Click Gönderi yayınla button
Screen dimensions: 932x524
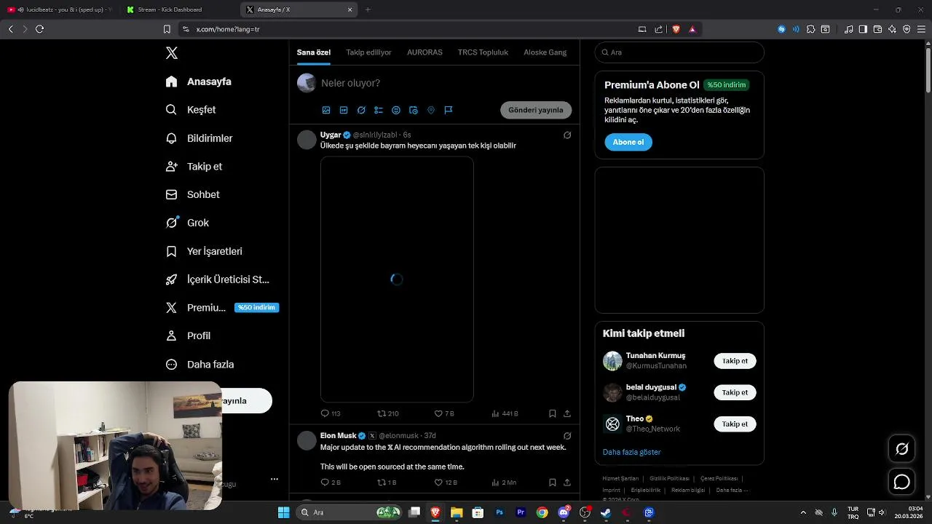536,110
